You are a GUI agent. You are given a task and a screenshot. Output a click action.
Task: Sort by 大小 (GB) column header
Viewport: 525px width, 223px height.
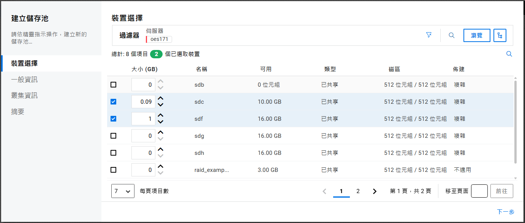pyautogui.click(x=144, y=69)
